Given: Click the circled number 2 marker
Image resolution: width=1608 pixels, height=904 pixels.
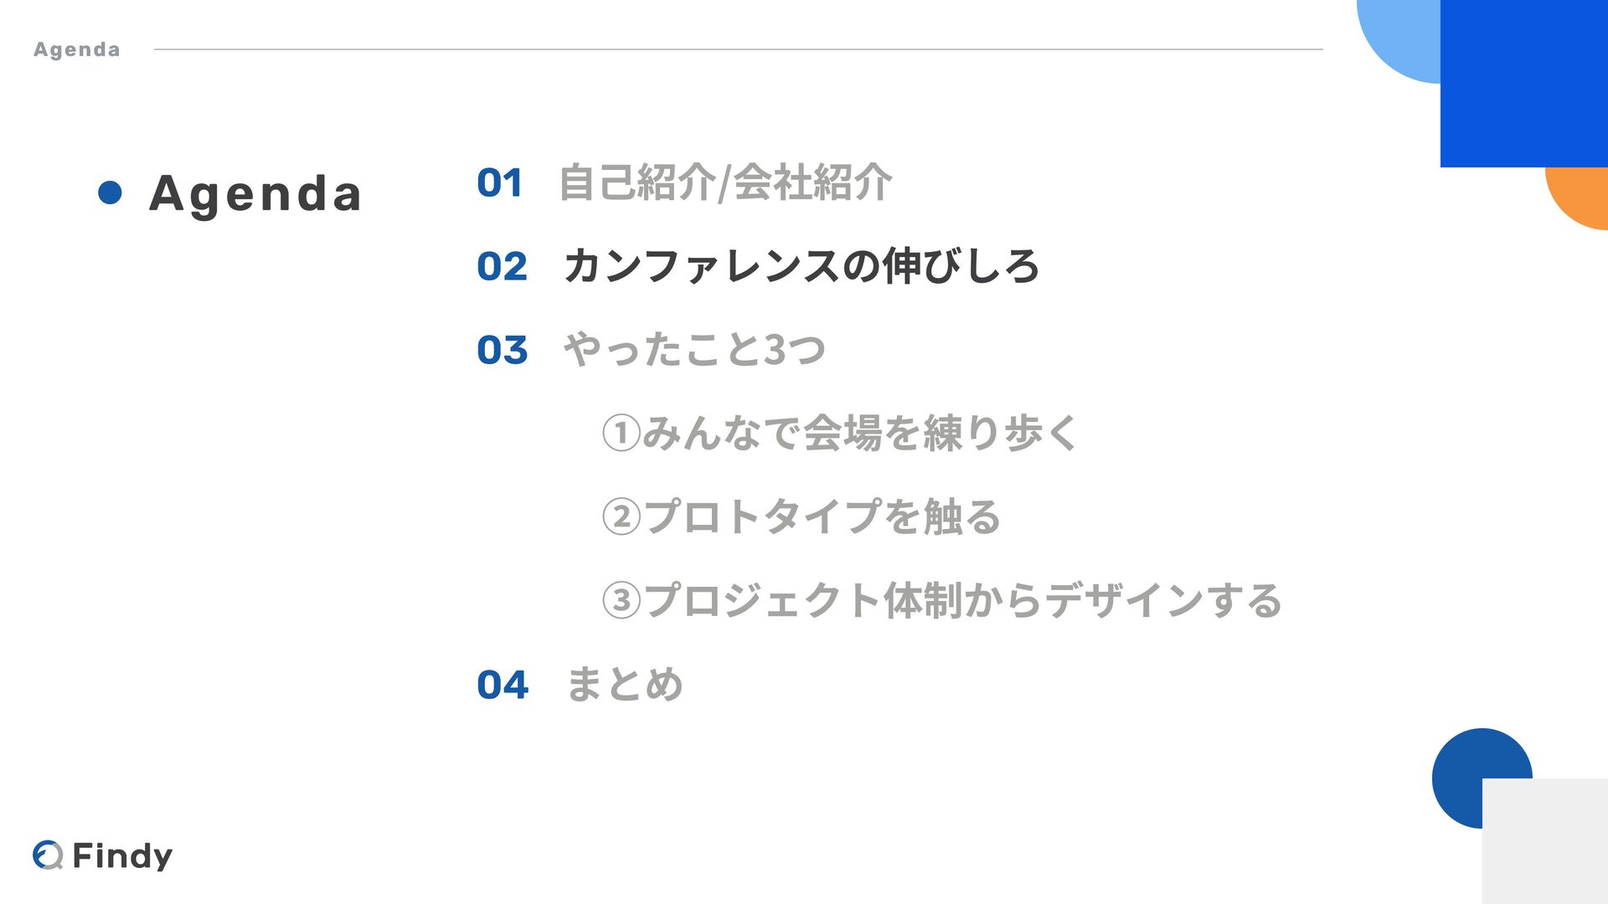Looking at the screenshot, I should (x=621, y=516).
